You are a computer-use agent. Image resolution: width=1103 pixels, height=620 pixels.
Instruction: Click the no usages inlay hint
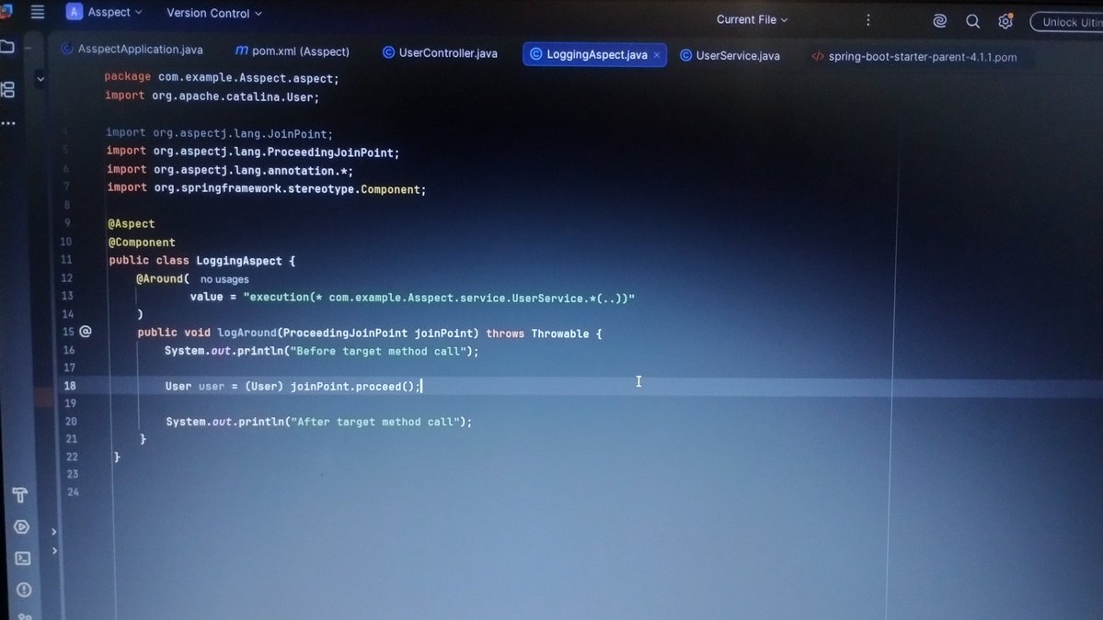[224, 279]
